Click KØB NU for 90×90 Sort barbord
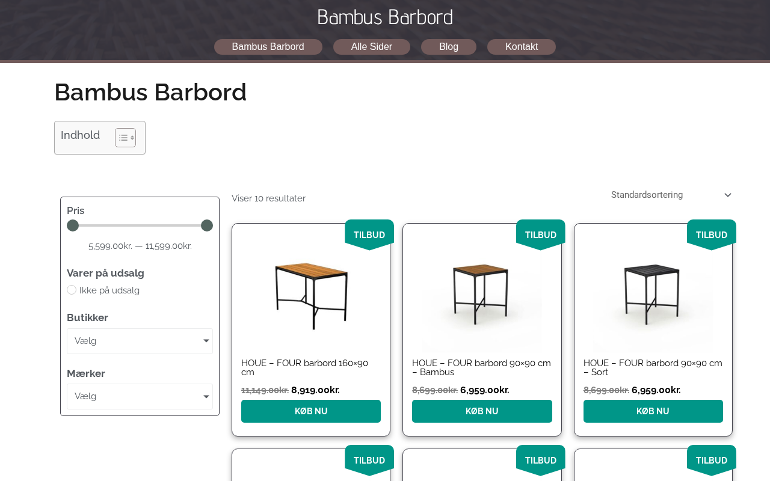Screen dimensions: 770x481 653,411
